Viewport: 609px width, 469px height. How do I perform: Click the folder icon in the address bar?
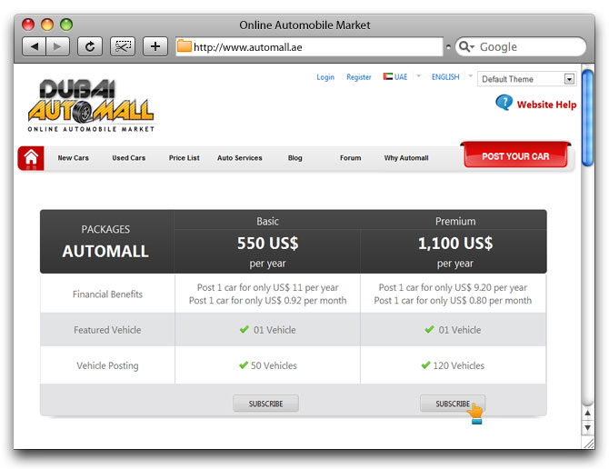[x=185, y=46]
